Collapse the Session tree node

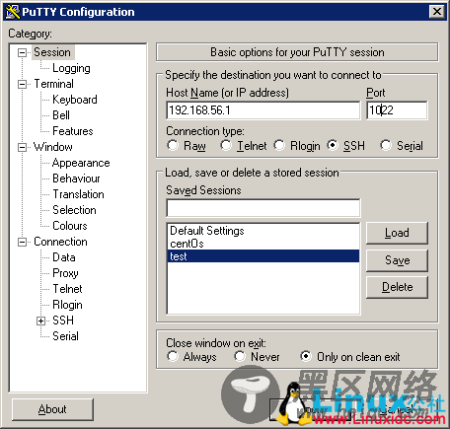click(22, 52)
